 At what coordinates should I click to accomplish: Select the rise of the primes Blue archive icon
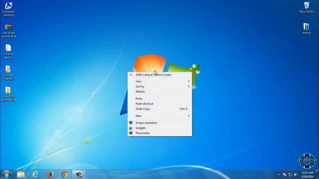click(x=8, y=31)
